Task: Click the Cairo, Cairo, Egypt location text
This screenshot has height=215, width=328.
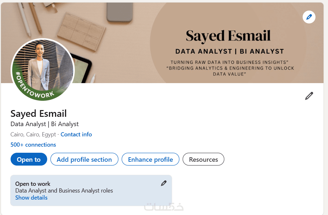Action: [x=33, y=134]
